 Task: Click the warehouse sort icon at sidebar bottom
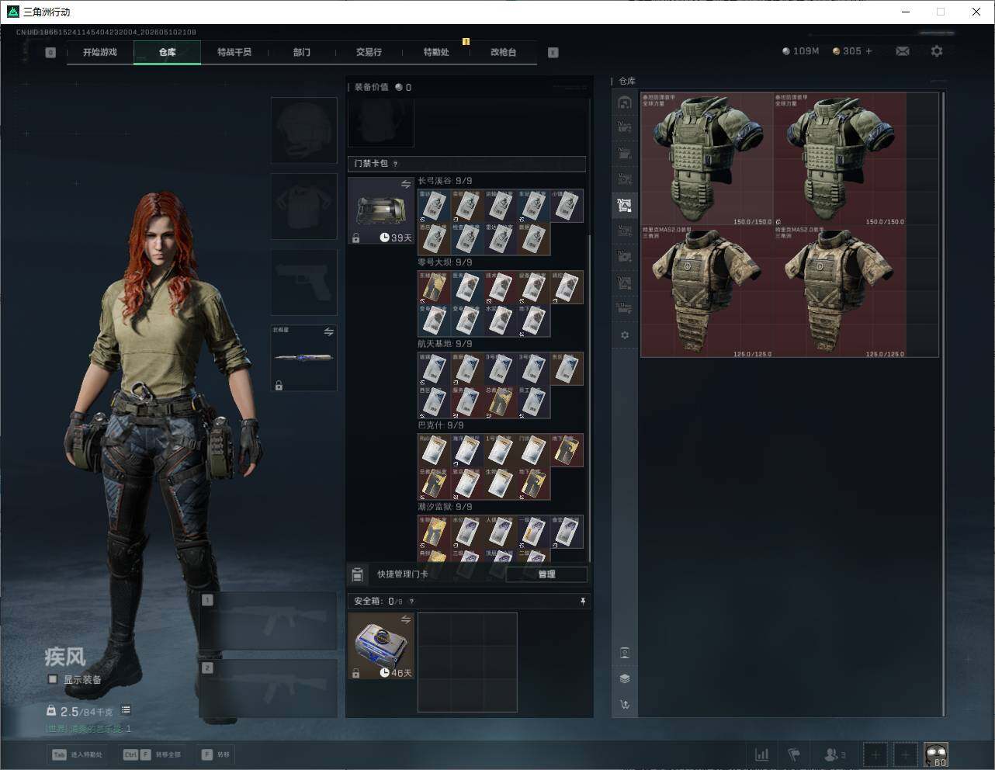click(x=625, y=705)
